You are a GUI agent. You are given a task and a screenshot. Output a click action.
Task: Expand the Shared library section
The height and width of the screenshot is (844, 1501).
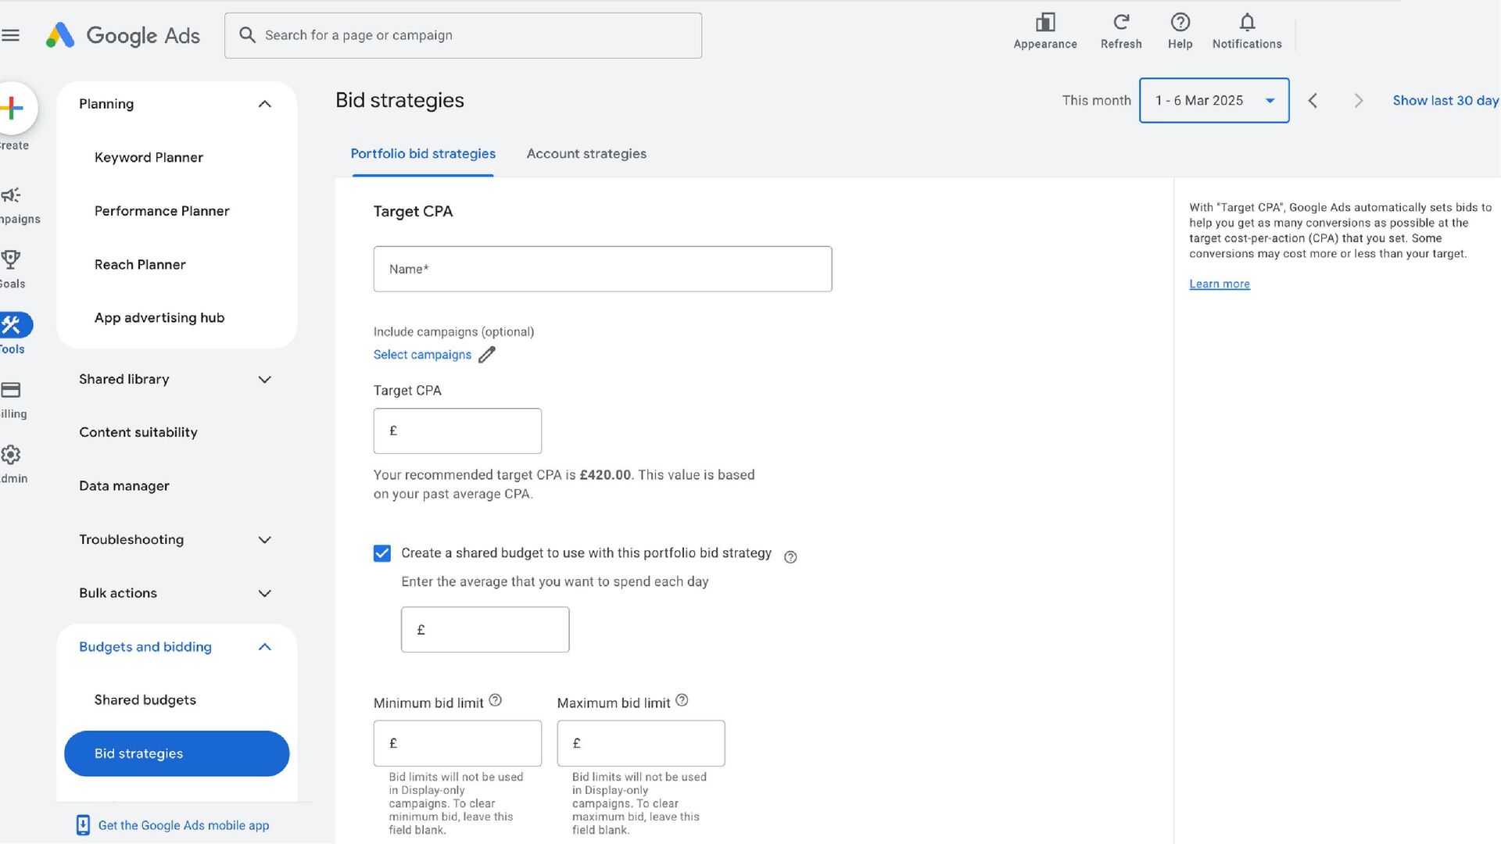pos(264,380)
